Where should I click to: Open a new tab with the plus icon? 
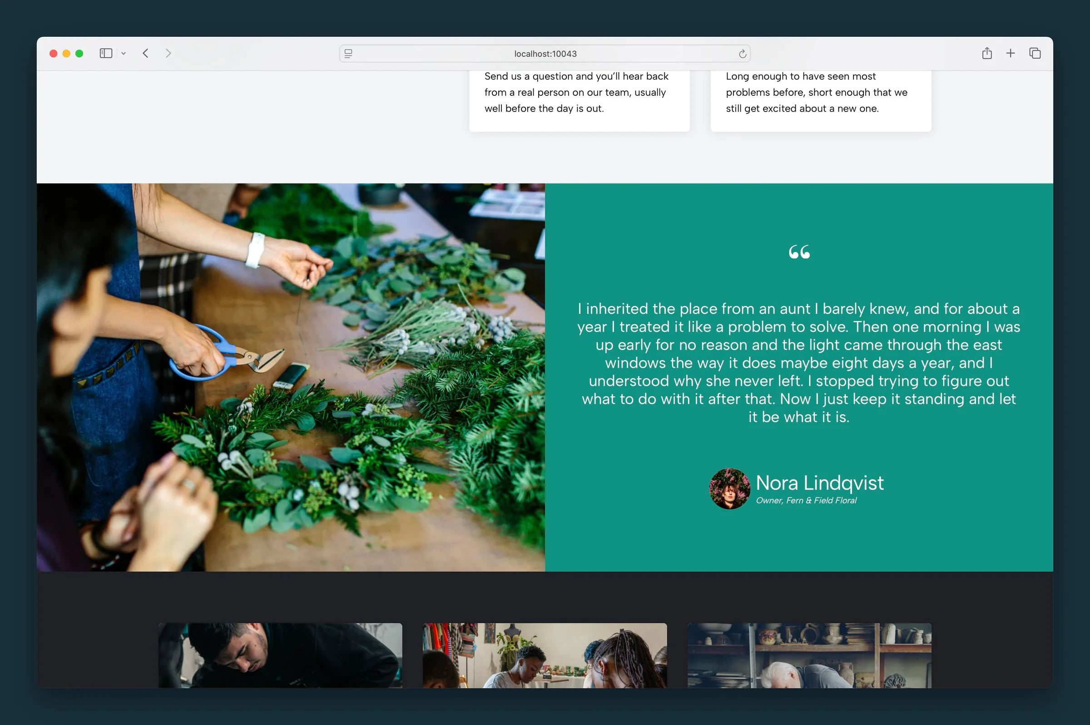click(x=1011, y=53)
